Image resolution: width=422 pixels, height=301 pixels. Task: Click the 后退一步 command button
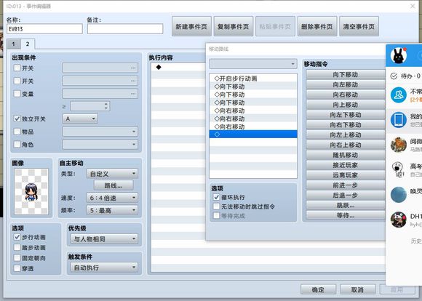346,196
